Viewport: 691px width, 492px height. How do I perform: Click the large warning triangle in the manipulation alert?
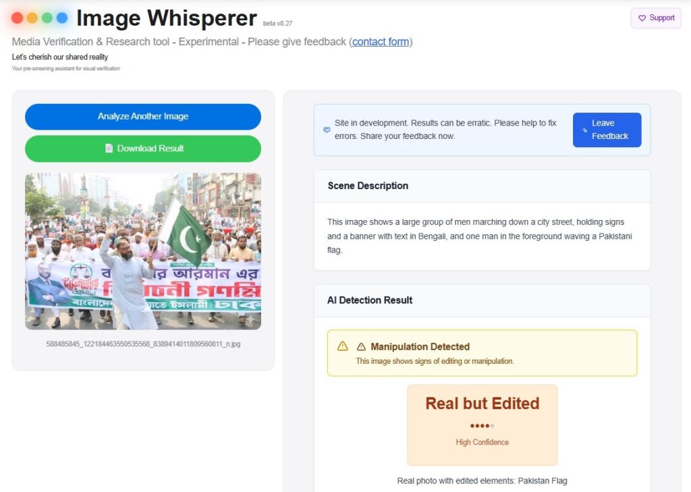(343, 346)
